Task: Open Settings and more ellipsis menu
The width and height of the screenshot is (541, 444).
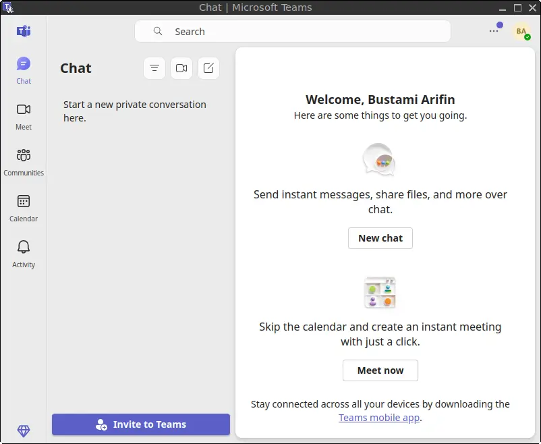Action: 494,31
